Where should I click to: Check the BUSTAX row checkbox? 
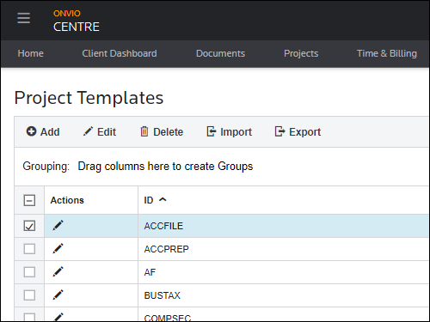pyautogui.click(x=29, y=295)
